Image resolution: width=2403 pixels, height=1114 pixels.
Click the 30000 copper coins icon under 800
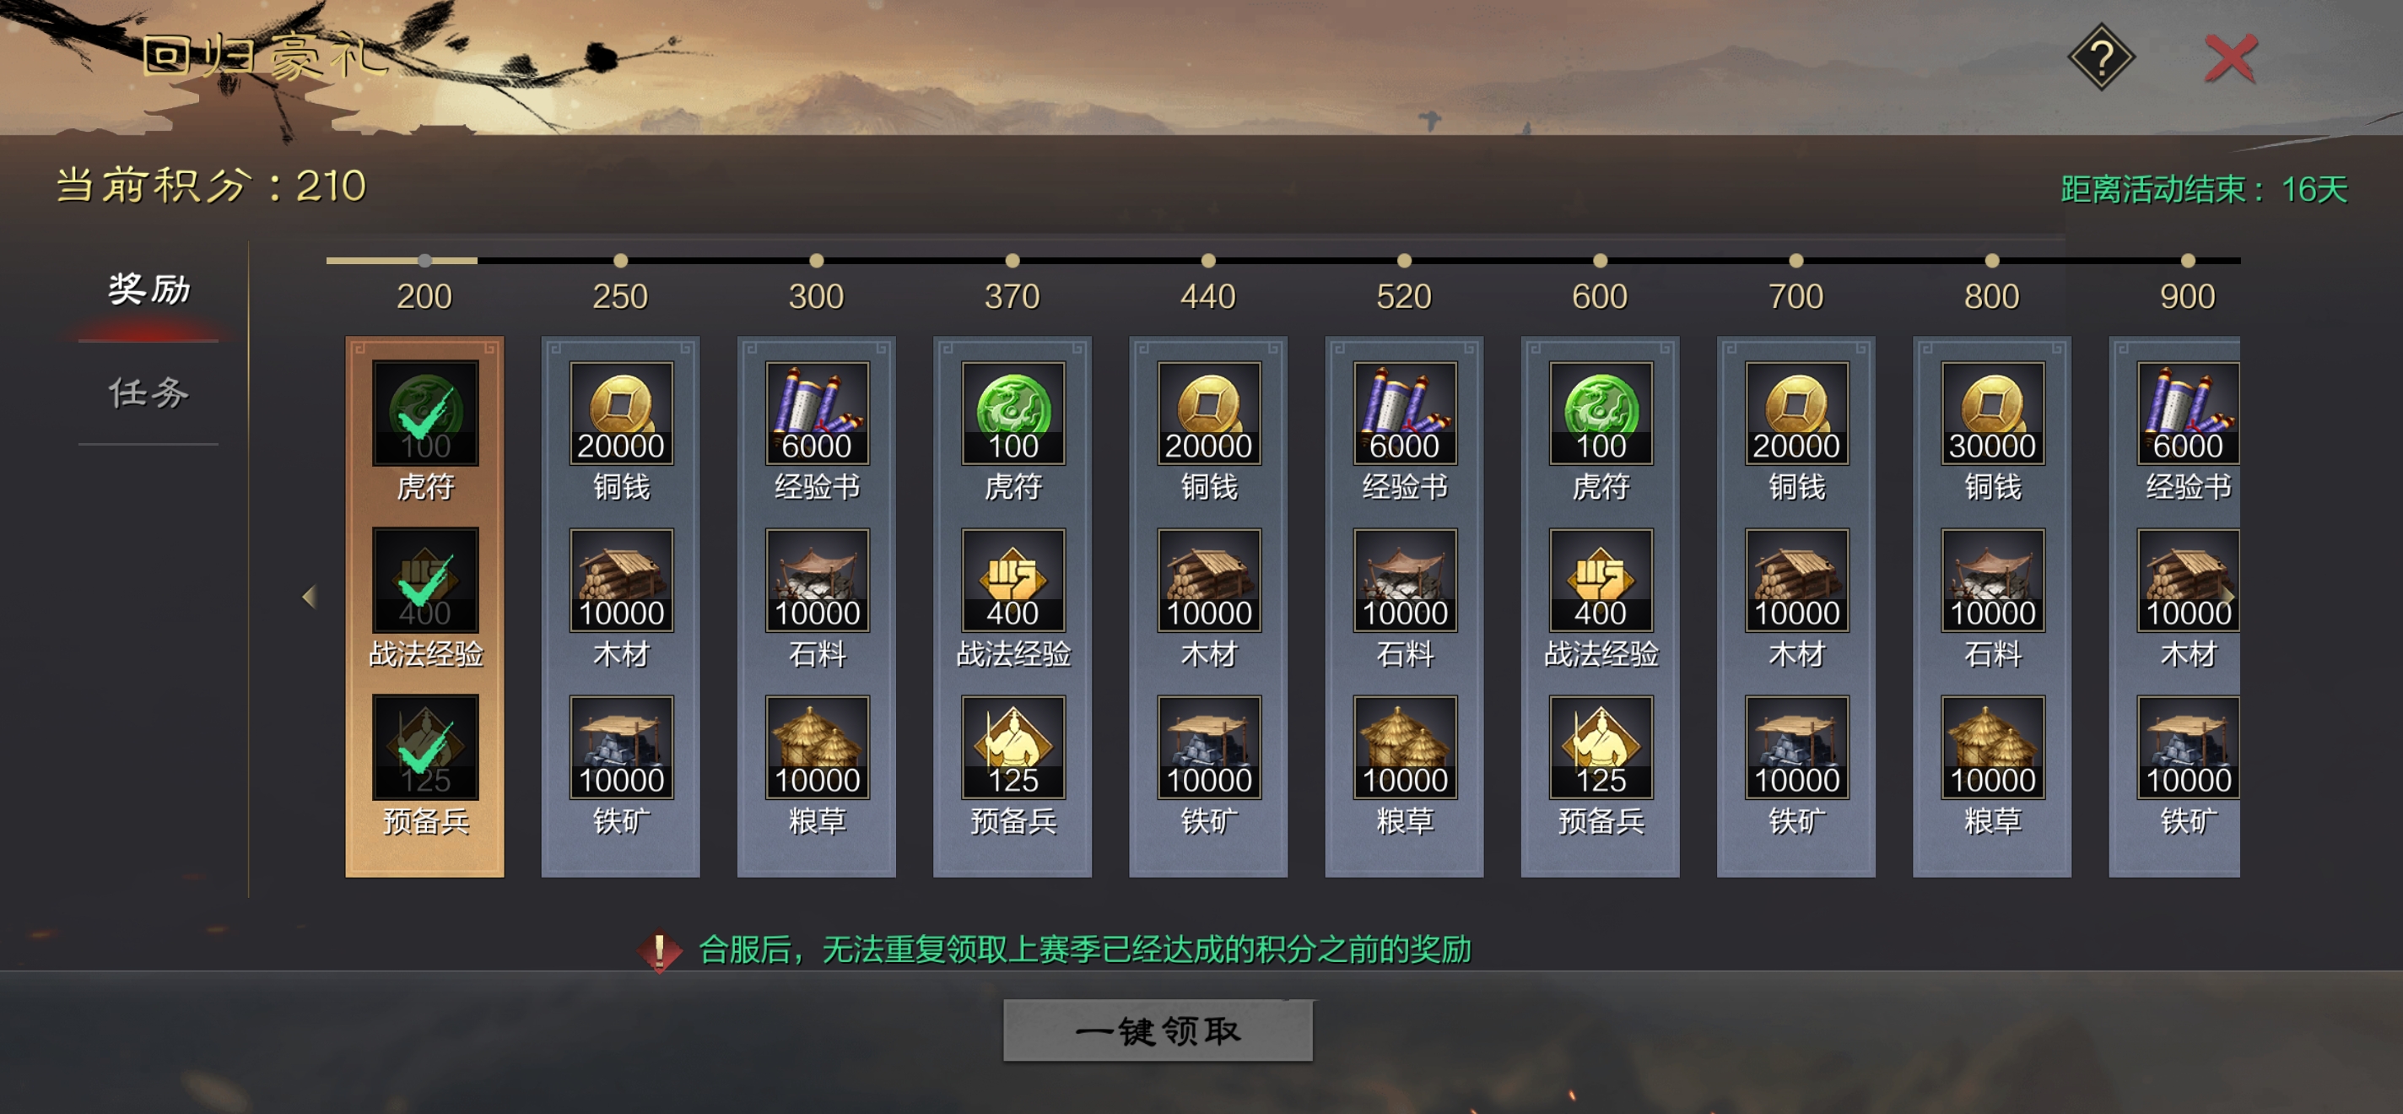pos(1993,414)
